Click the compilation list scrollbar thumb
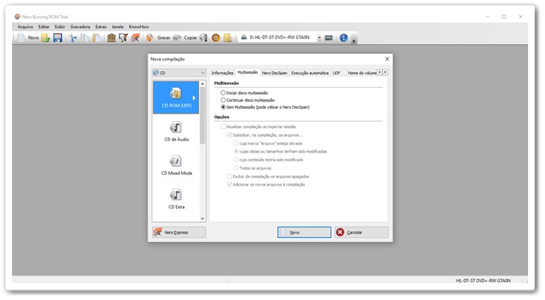 (x=202, y=115)
